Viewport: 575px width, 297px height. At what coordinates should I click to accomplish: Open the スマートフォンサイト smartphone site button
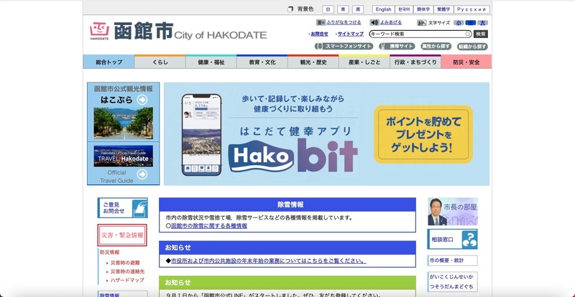tap(345, 46)
